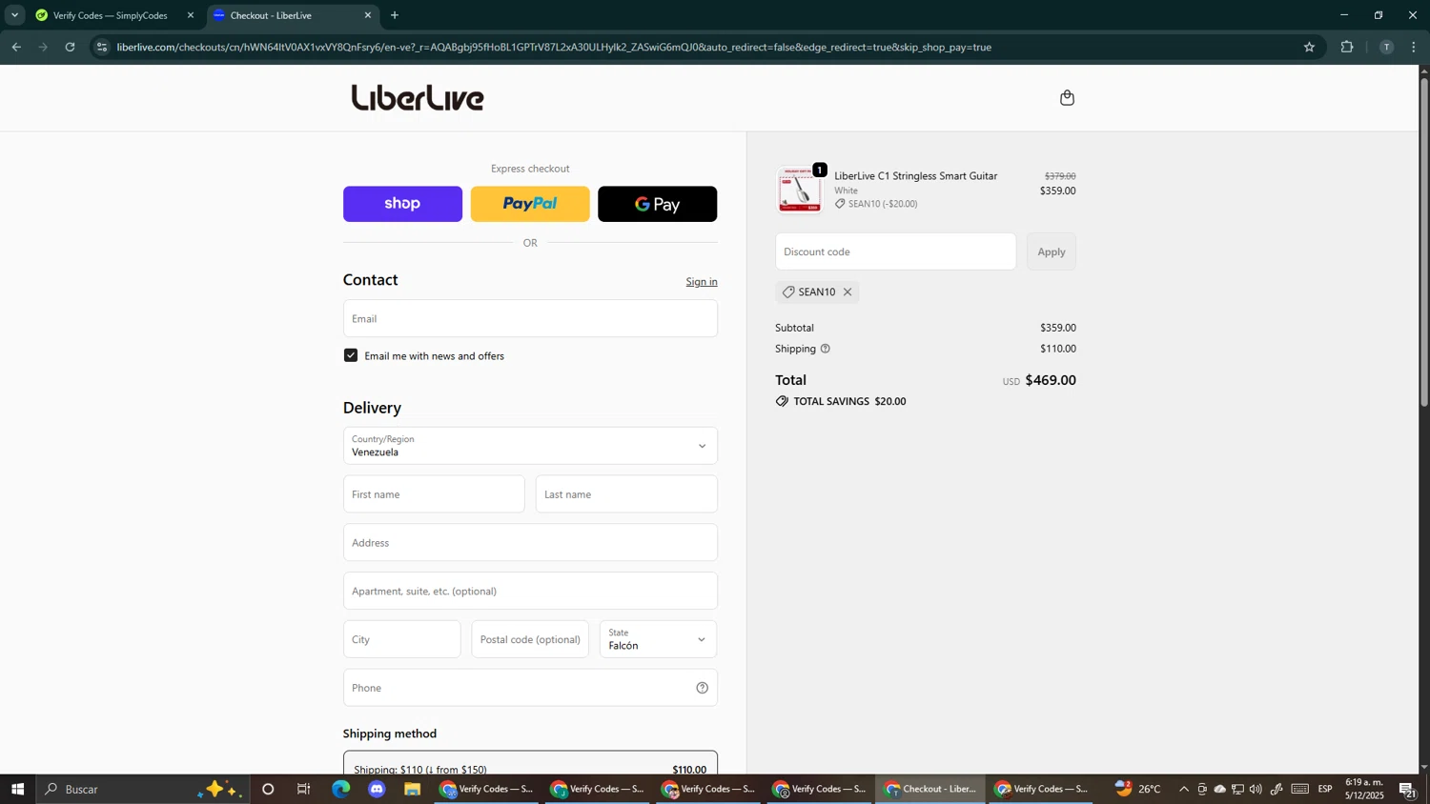Open the Chrome three-dot menu
Viewport: 1430px width, 804px height.
click(1414, 47)
